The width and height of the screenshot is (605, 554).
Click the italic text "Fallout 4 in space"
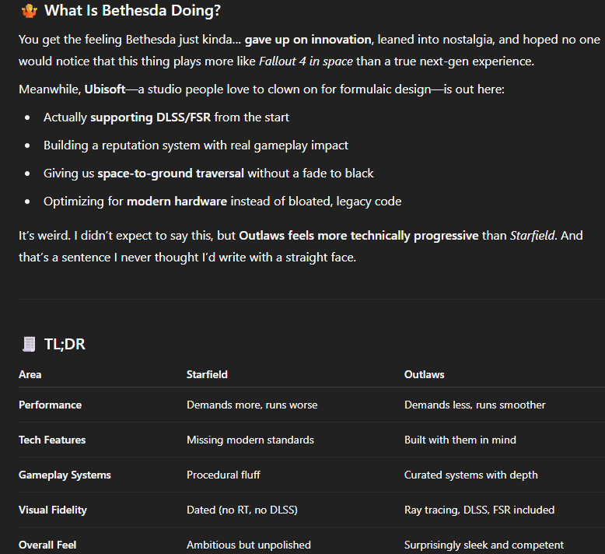tap(306, 61)
